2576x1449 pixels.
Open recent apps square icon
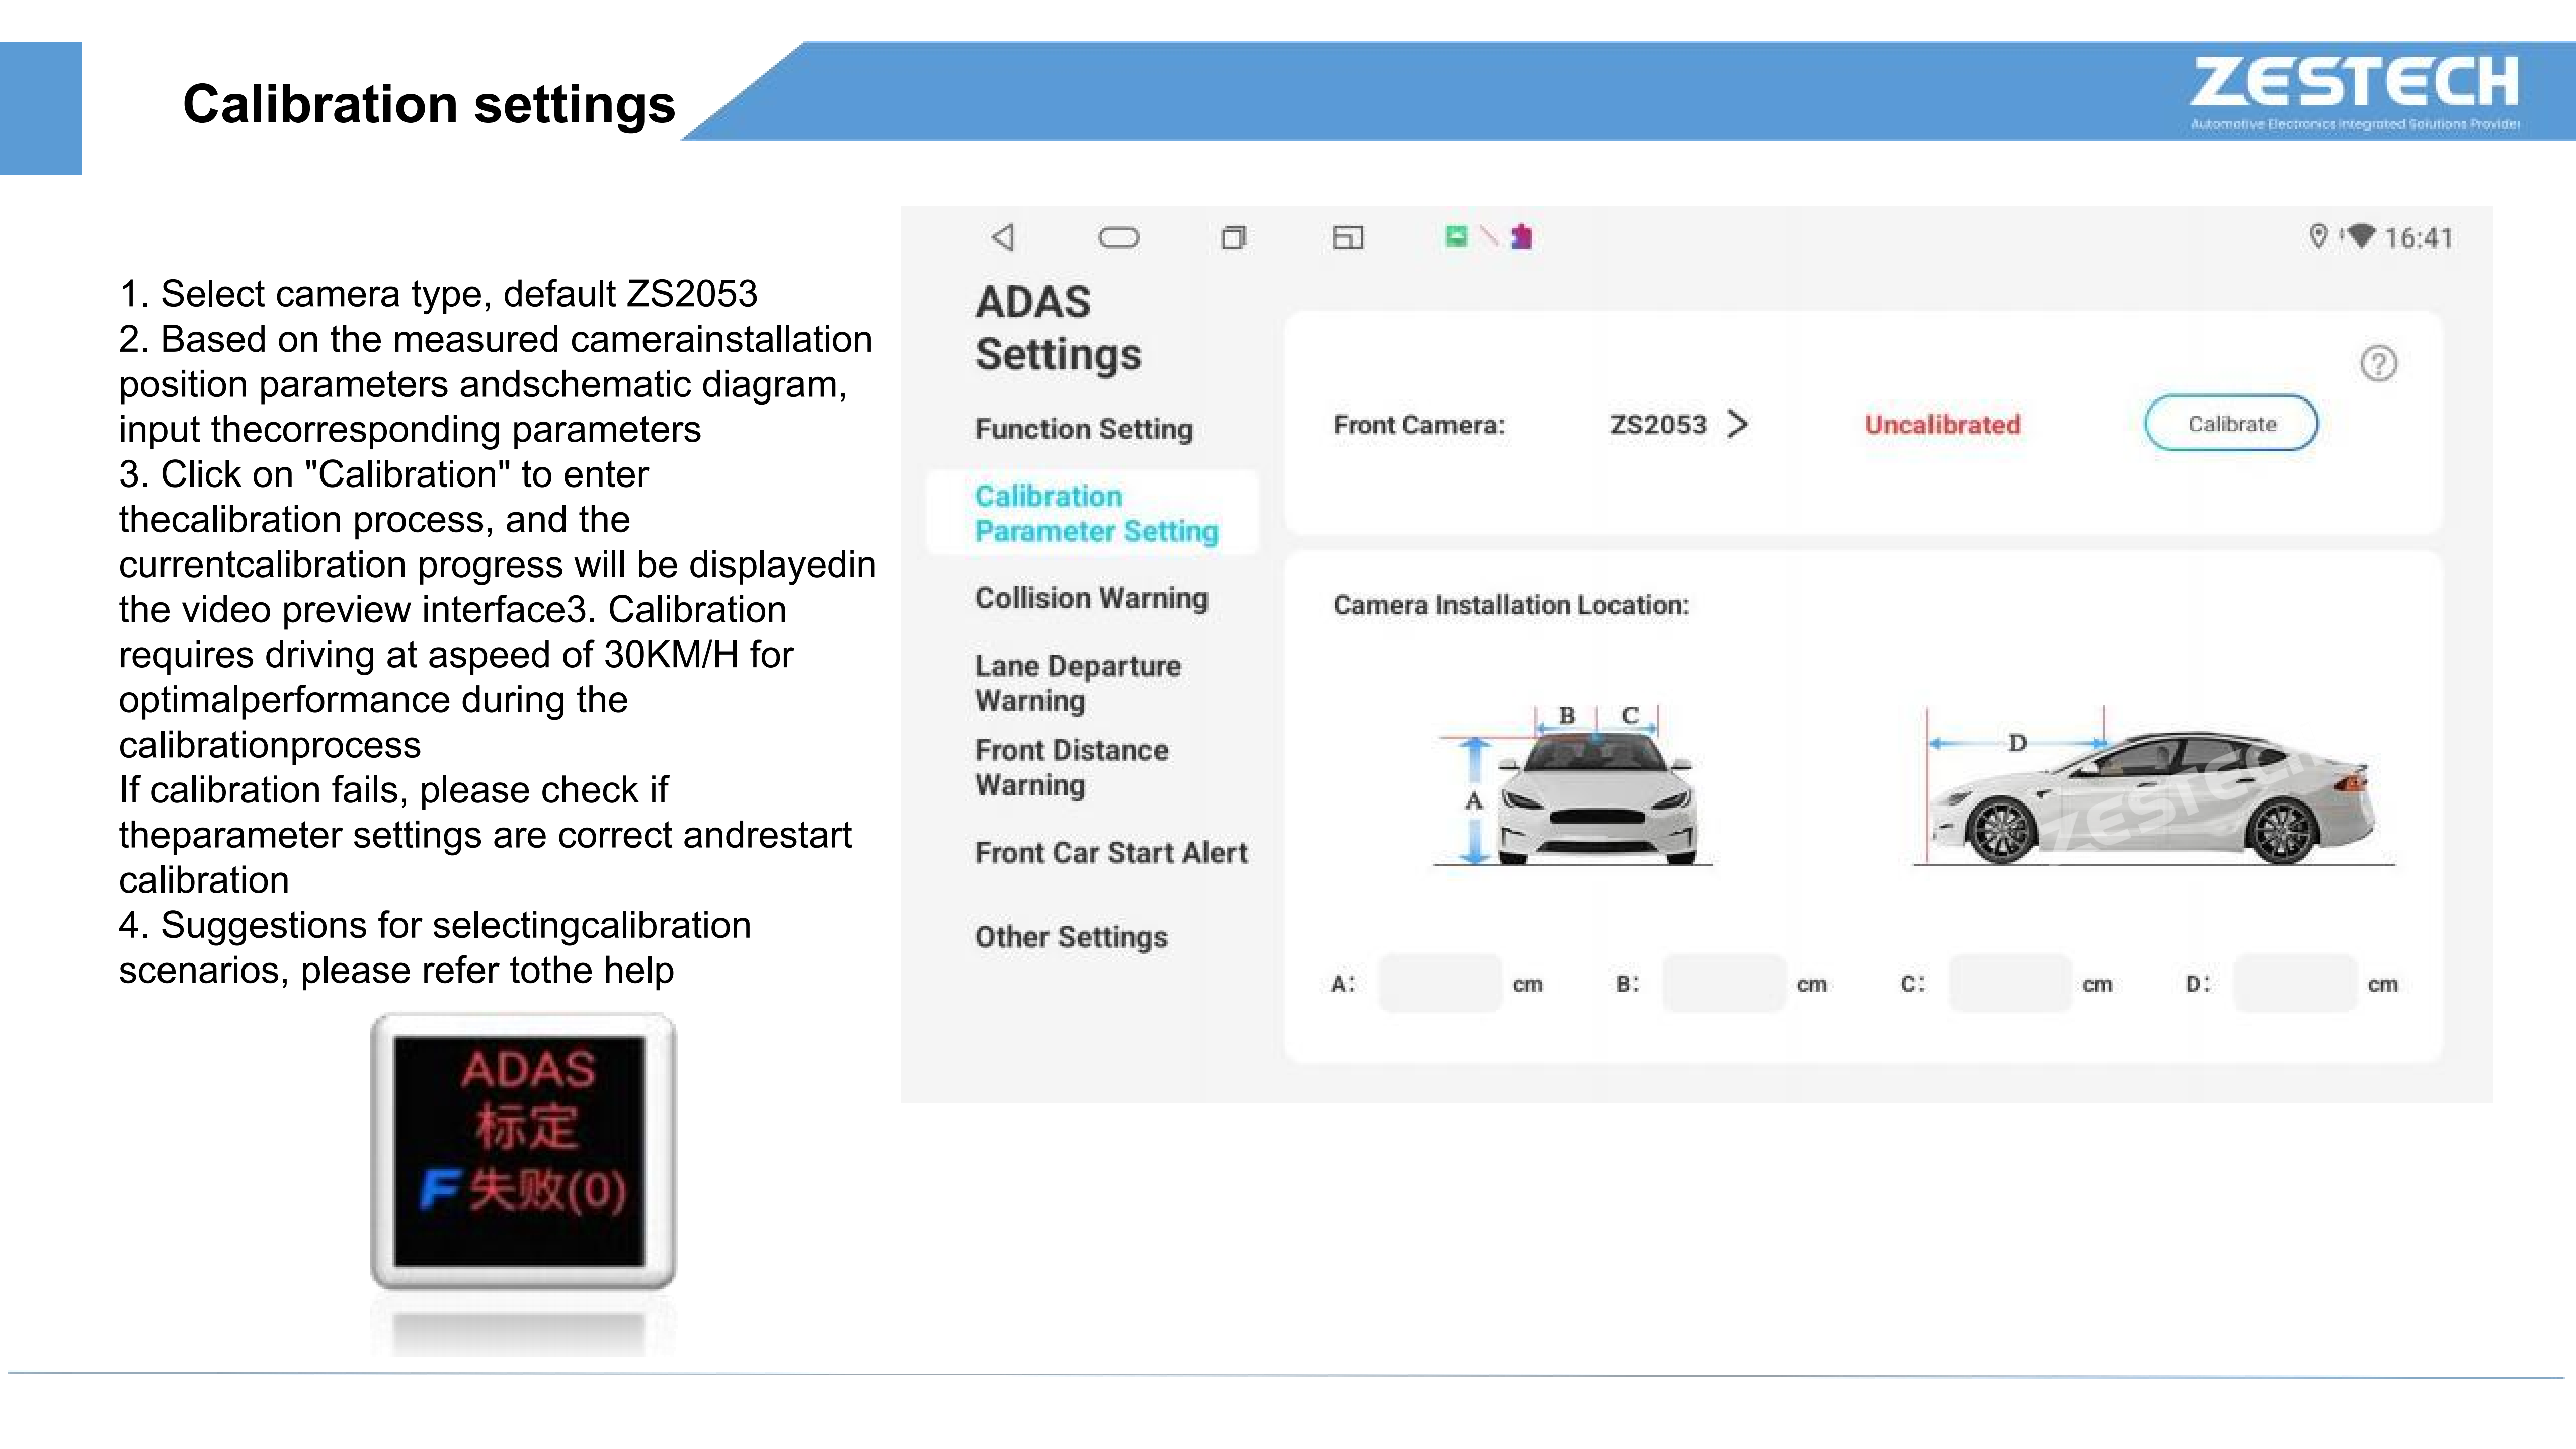[x=1233, y=237]
